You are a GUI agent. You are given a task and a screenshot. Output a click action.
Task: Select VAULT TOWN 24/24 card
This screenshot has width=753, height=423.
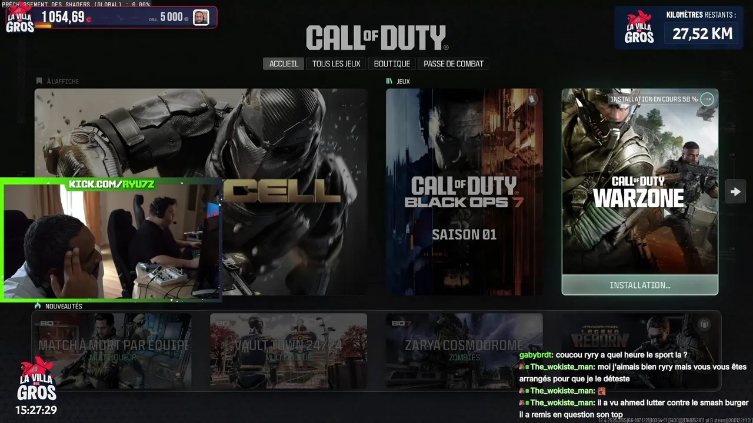click(288, 351)
